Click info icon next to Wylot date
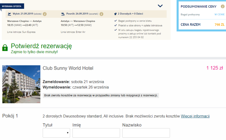Screen dimensions: 226x140 coord(45,14)
